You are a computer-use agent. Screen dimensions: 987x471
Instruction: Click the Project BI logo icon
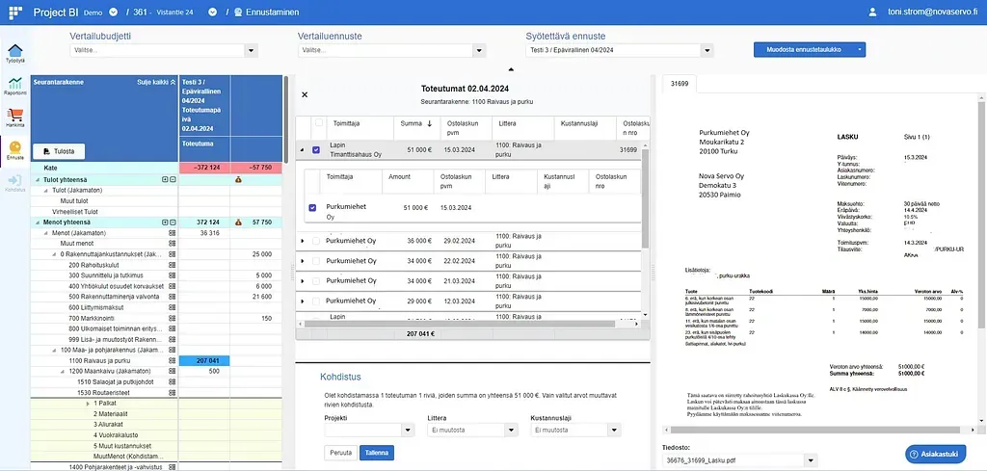coord(15,12)
